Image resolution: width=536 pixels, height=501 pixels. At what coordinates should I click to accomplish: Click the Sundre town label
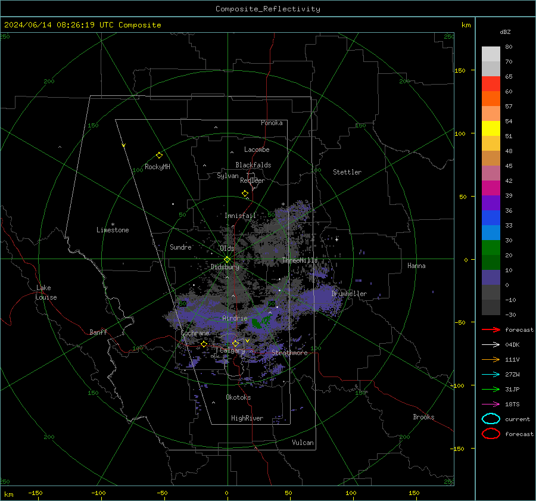click(180, 247)
